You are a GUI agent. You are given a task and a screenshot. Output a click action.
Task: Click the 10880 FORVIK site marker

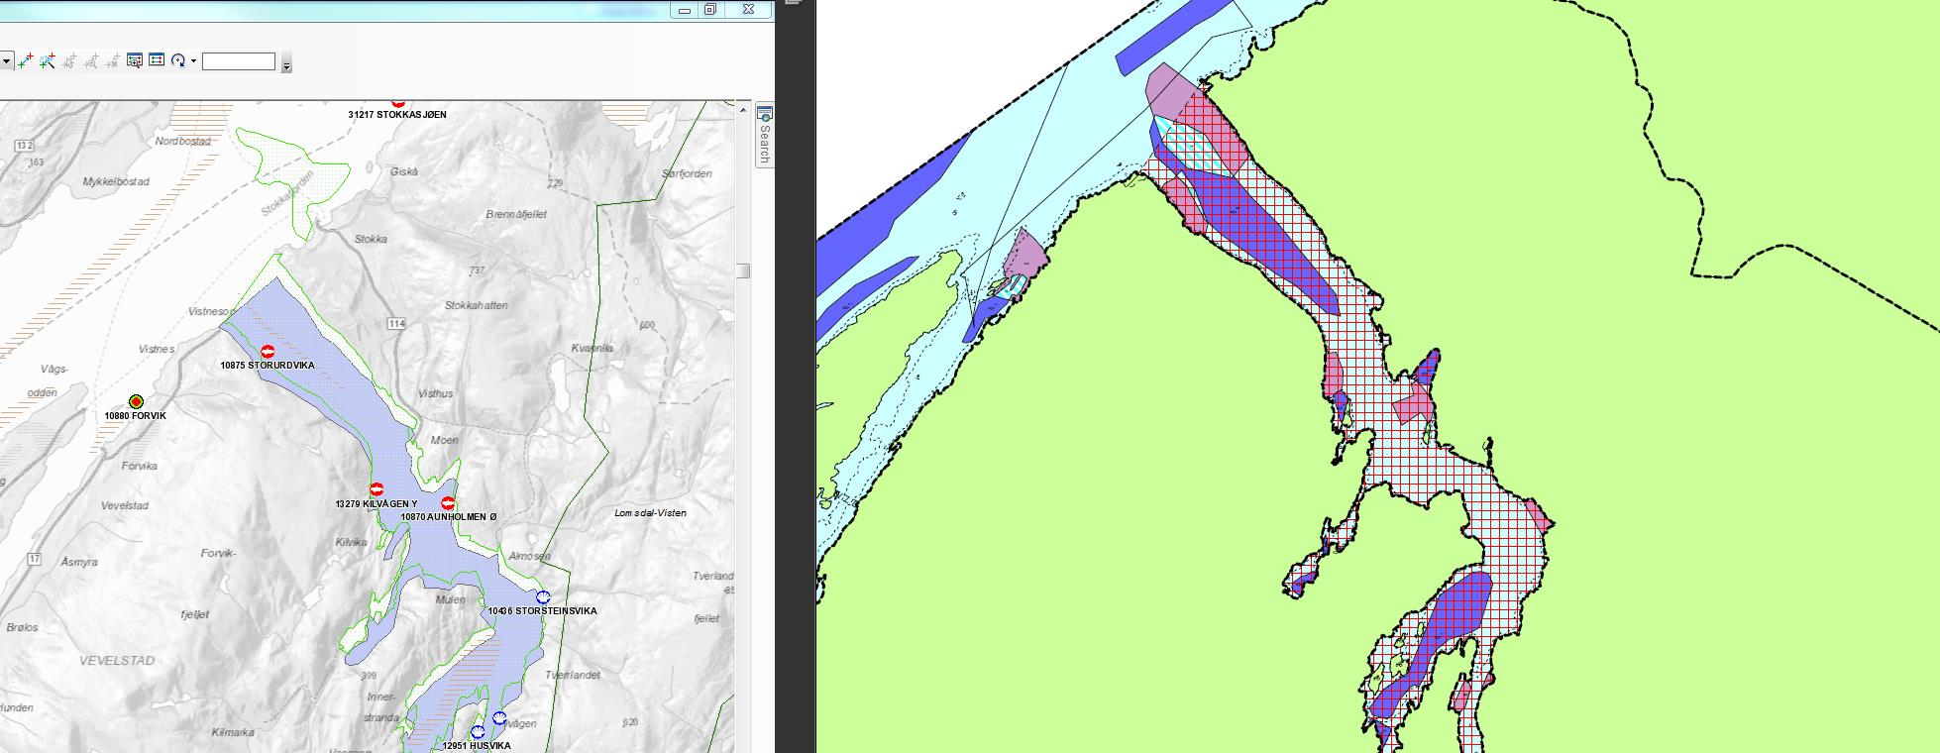[137, 401]
